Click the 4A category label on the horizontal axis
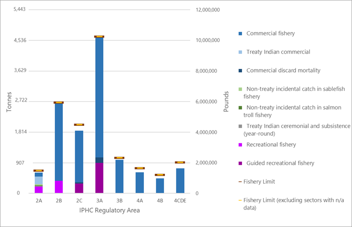This screenshot has height=227, width=352. [140, 201]
